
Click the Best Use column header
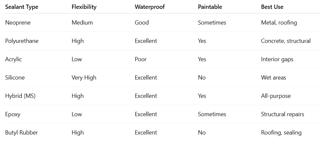tap(272, 7)
